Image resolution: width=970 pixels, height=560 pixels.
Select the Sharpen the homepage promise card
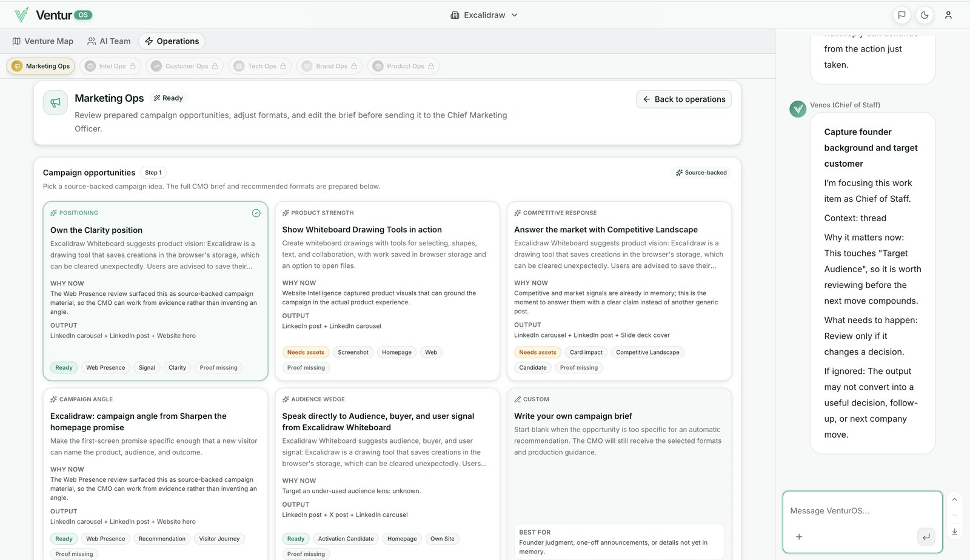(x=155, y=474)
